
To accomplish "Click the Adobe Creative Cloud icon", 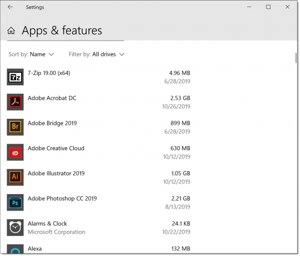I will [15, 152].
